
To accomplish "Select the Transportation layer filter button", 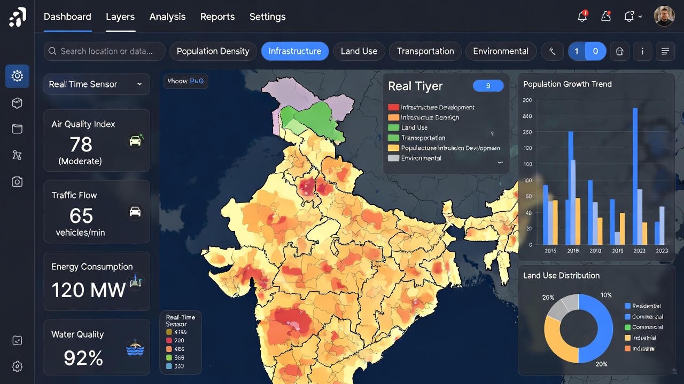I will [425, 51].
